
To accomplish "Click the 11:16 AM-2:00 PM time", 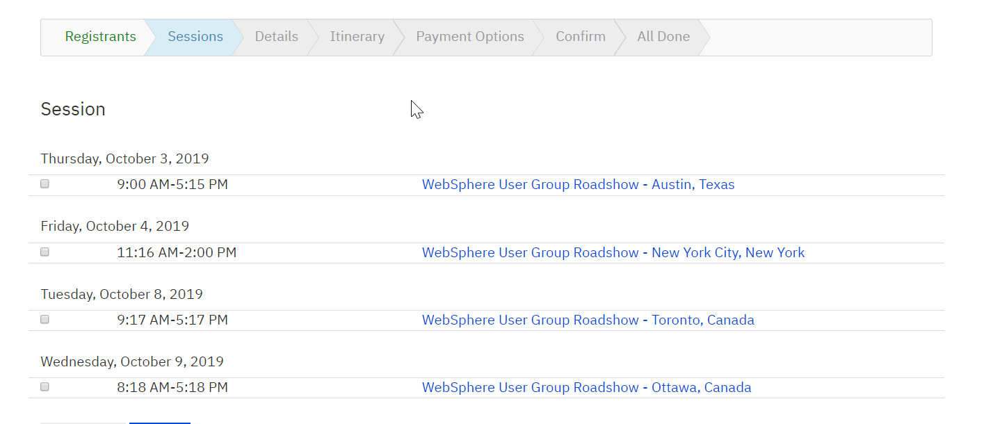I will pos(177,253).
